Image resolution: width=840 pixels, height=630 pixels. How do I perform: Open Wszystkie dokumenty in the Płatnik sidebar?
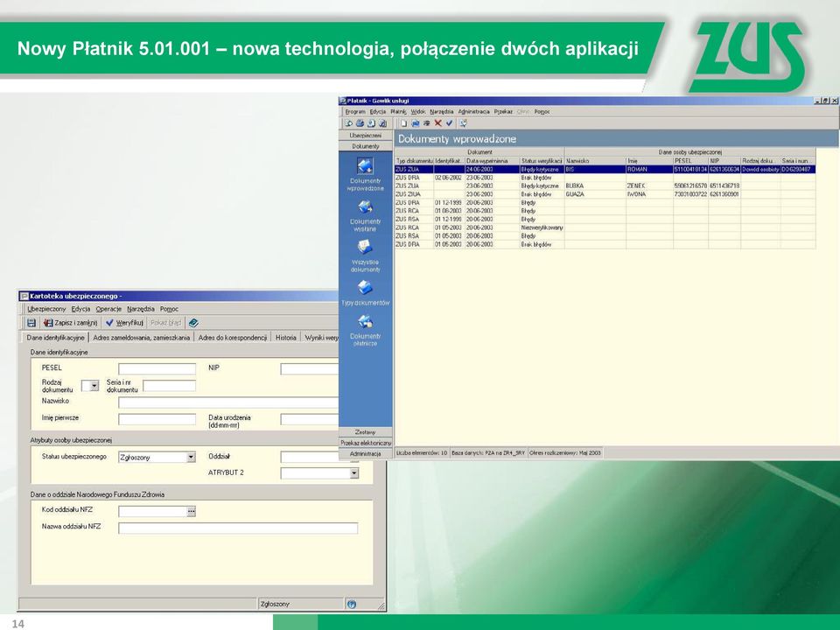(x=366, y=256)
